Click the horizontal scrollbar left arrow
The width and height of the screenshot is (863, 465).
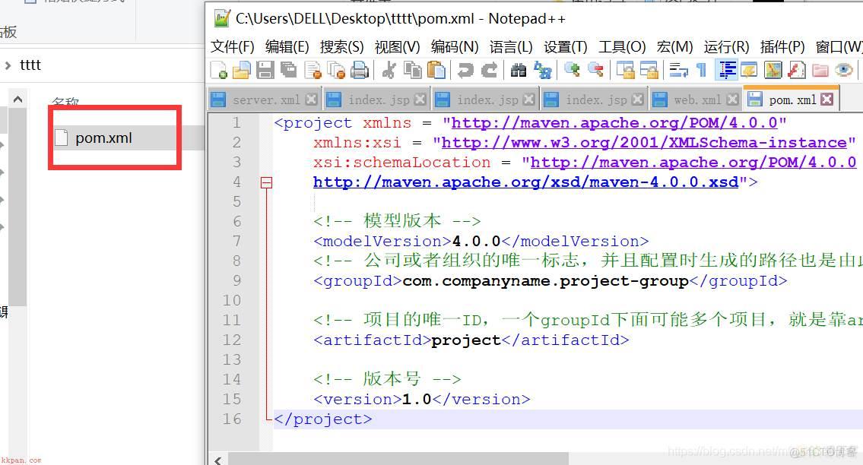click(x=218, y=460)
